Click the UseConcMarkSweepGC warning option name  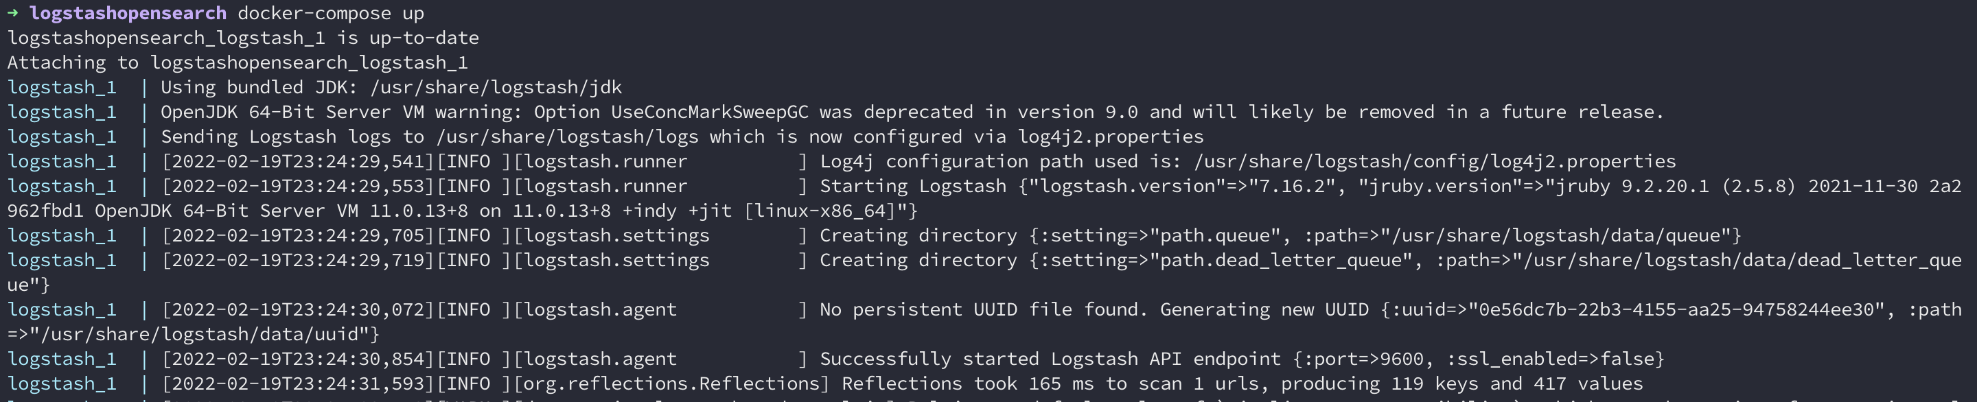(710, 112)
